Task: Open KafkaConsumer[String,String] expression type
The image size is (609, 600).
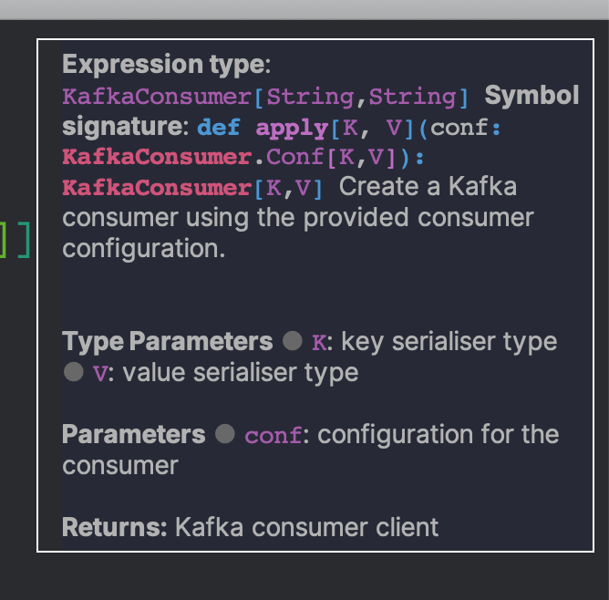Action: 265,97
